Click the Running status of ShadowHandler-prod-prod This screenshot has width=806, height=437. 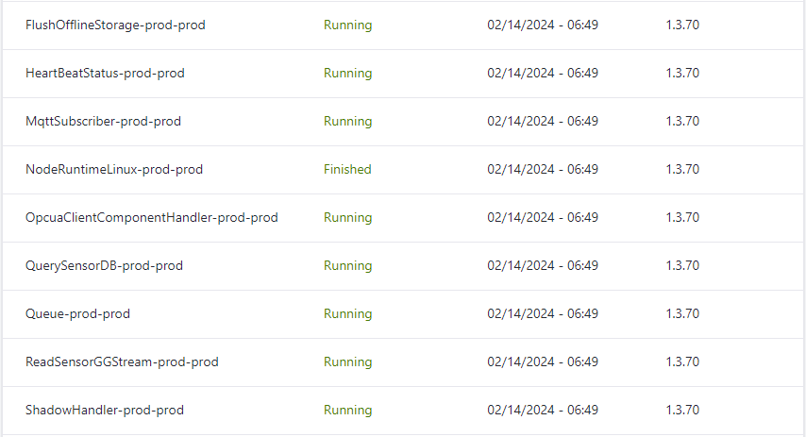click(x=347, y=411)
